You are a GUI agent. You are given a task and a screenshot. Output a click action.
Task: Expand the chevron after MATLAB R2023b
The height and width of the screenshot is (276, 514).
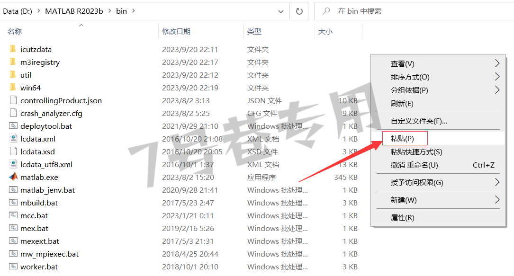(109, 11)
